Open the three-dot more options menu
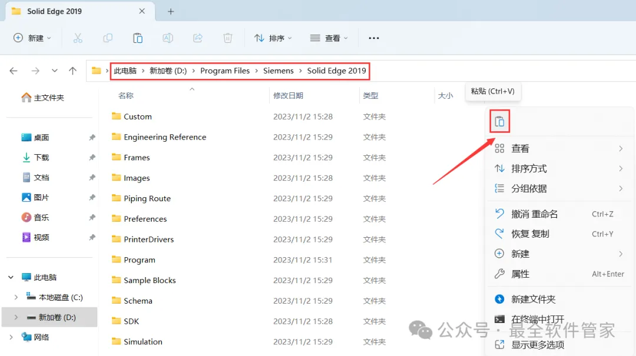This screenshot has height=356, width=636. click(373, 38)
